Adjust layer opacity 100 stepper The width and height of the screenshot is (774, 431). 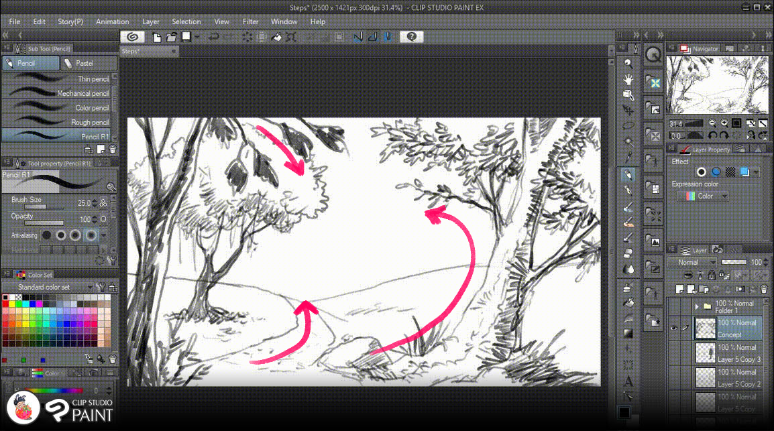pyautogui.click(x=766, y=262)
